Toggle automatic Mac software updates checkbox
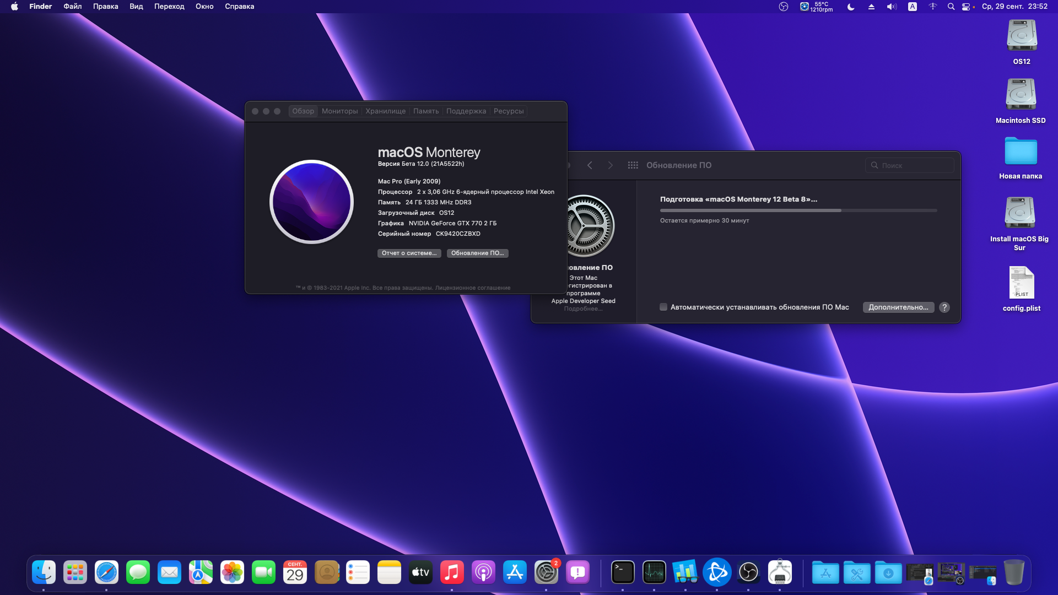This screenshot has height=595, width=1058. [x=663, y=307]
